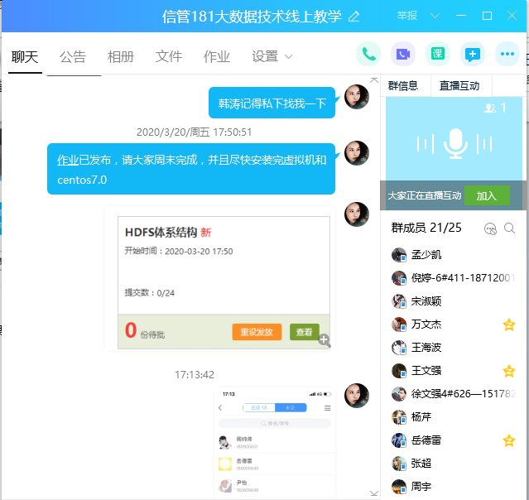Search group members with the magnifier icon

point(510,228)
